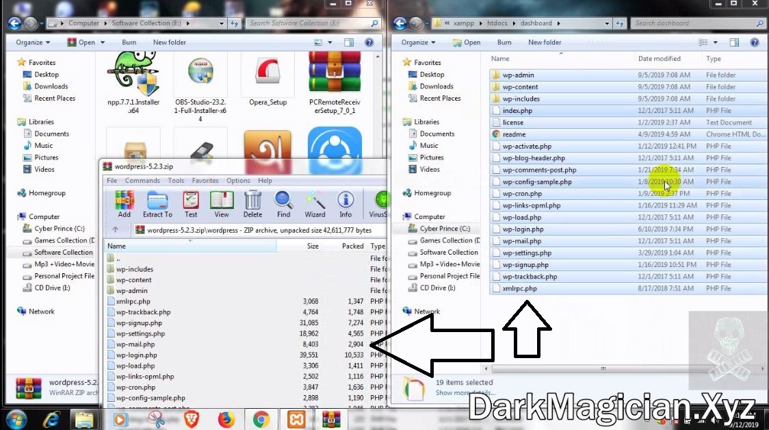The image size is (769, 430).
Task: Click the Find icon in WinRAR
Action: click(x=283, y=204)
